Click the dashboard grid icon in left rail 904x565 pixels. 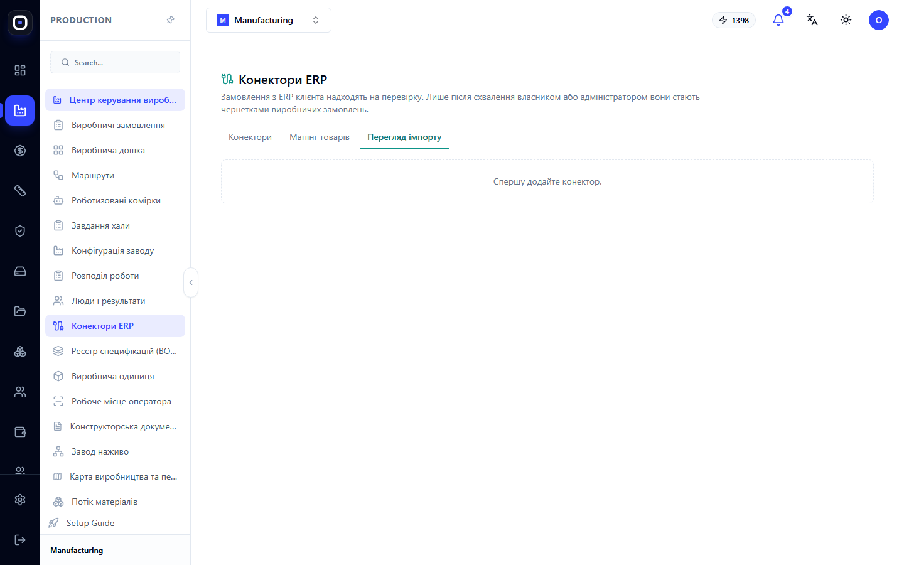[20, 70]
